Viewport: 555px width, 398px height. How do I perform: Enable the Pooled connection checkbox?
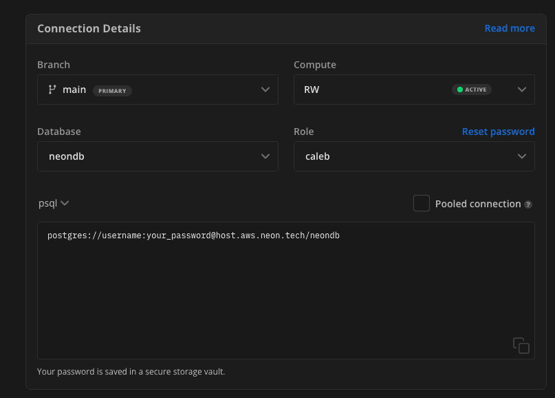click(422, 203)
